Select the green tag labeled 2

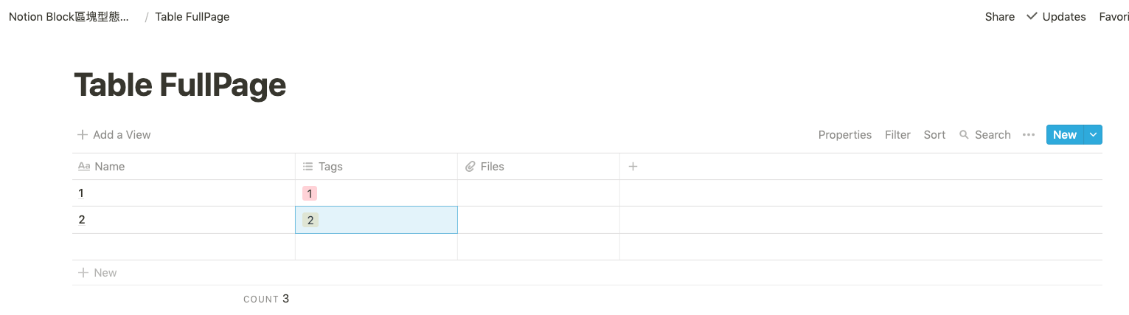tap(310, 220)
